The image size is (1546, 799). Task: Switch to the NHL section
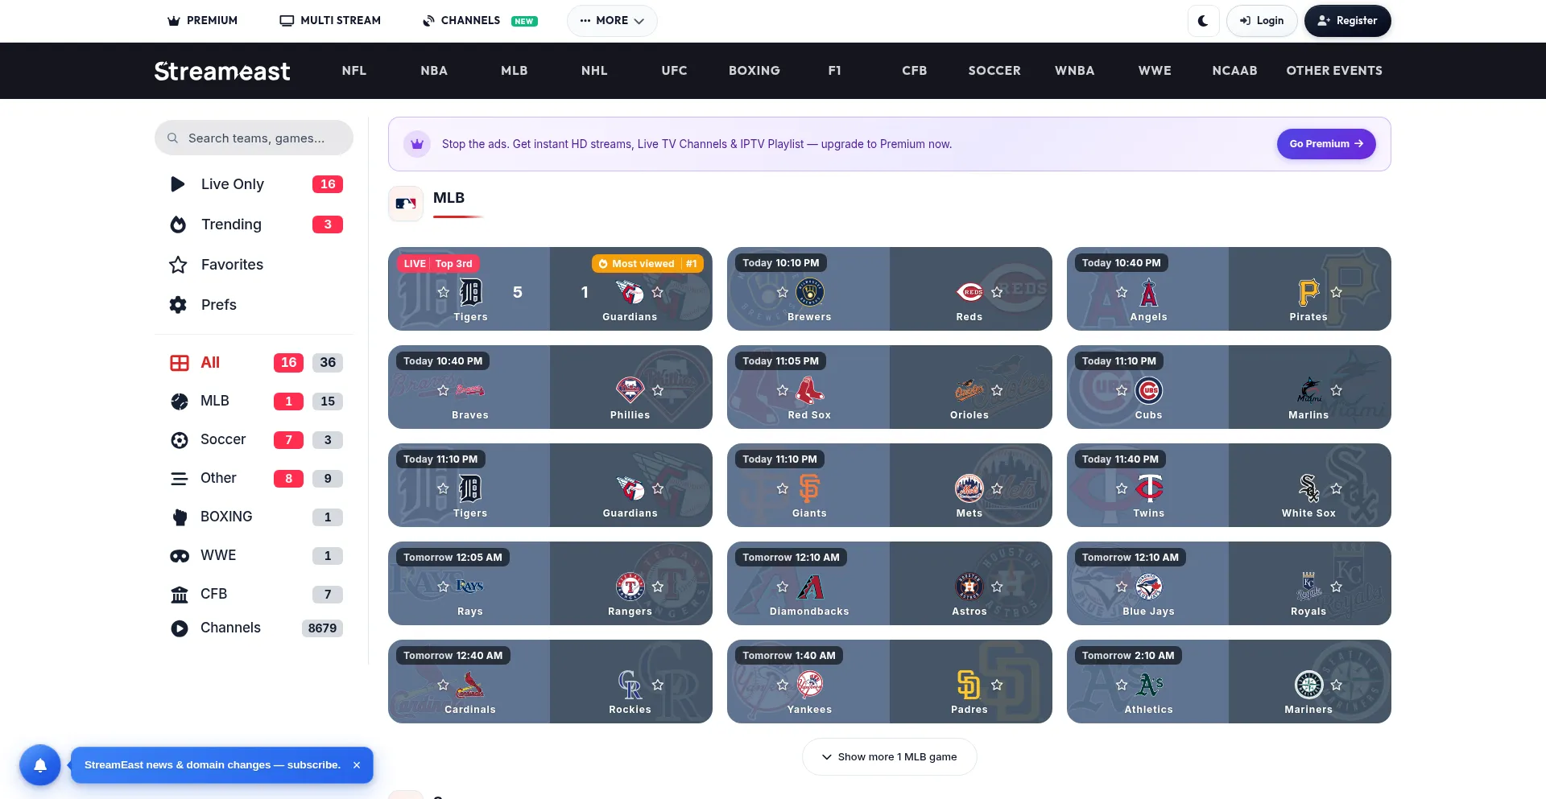594,71
